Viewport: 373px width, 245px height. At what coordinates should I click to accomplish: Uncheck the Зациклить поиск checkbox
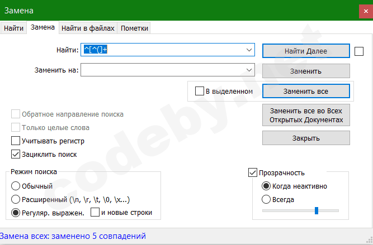16,155
